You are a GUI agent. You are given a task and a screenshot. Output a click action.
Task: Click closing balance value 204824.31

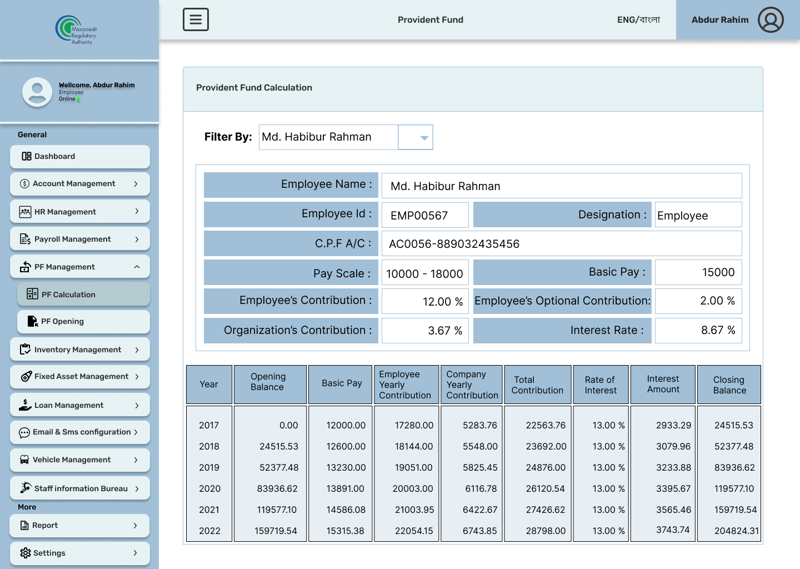pos(737,531)
